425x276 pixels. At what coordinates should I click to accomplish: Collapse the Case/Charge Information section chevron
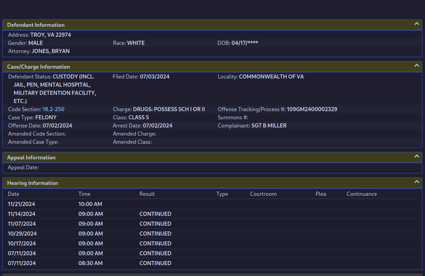click(416, 66)
